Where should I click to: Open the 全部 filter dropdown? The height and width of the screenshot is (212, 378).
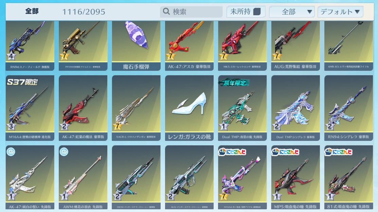point(292,12)
